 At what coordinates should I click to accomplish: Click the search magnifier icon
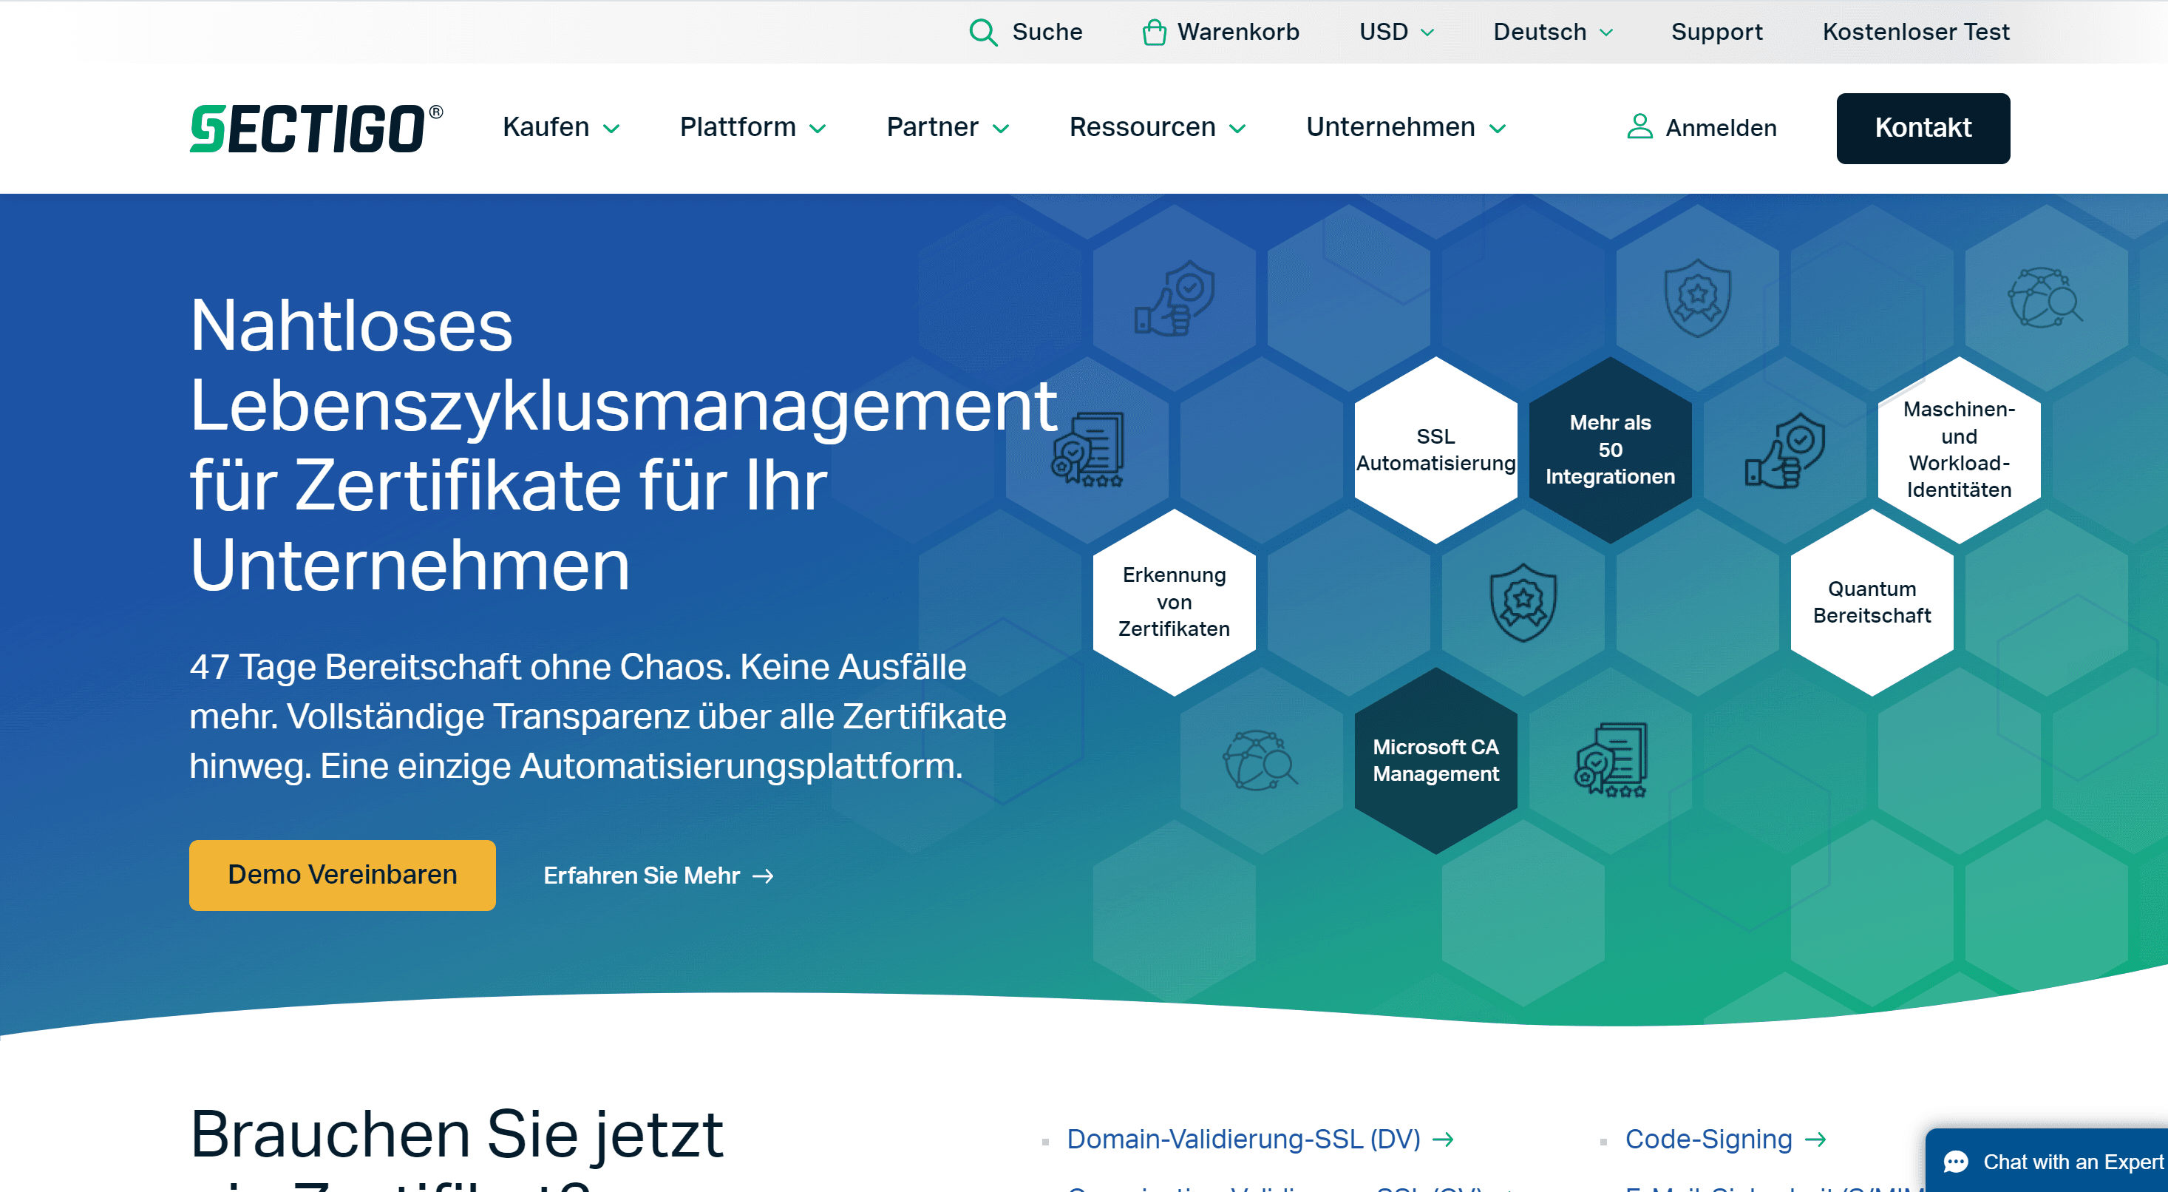tap(982, 32)
